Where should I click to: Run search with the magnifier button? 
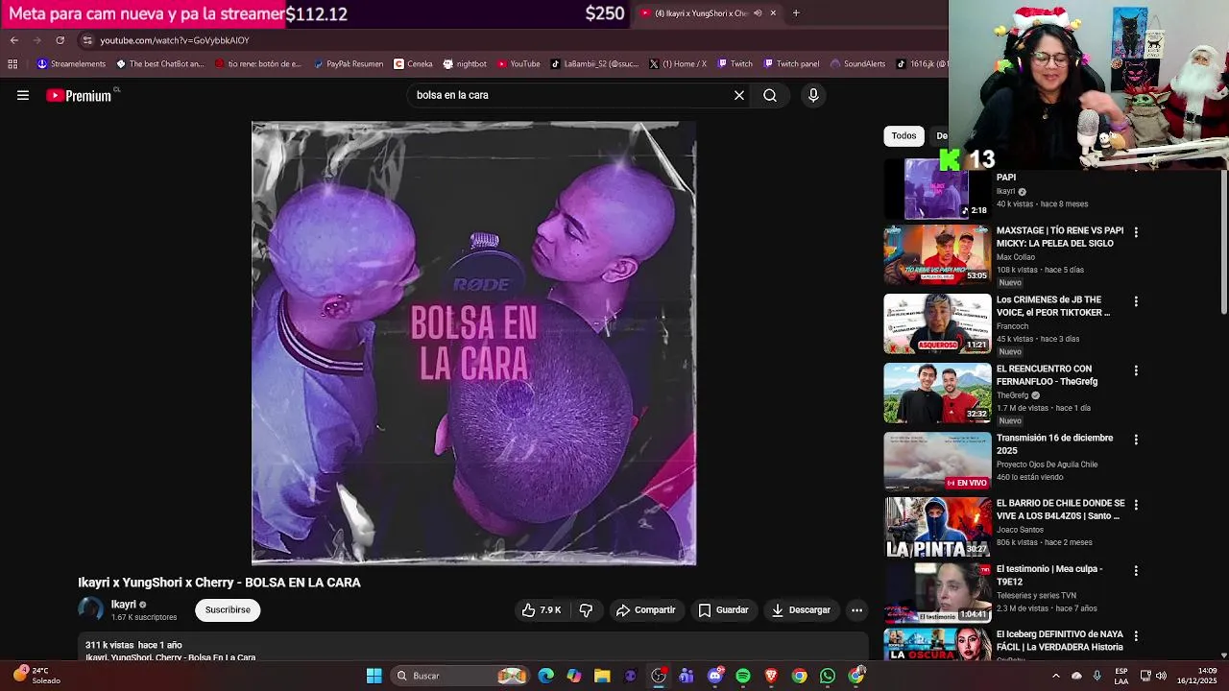coord(770,95)
